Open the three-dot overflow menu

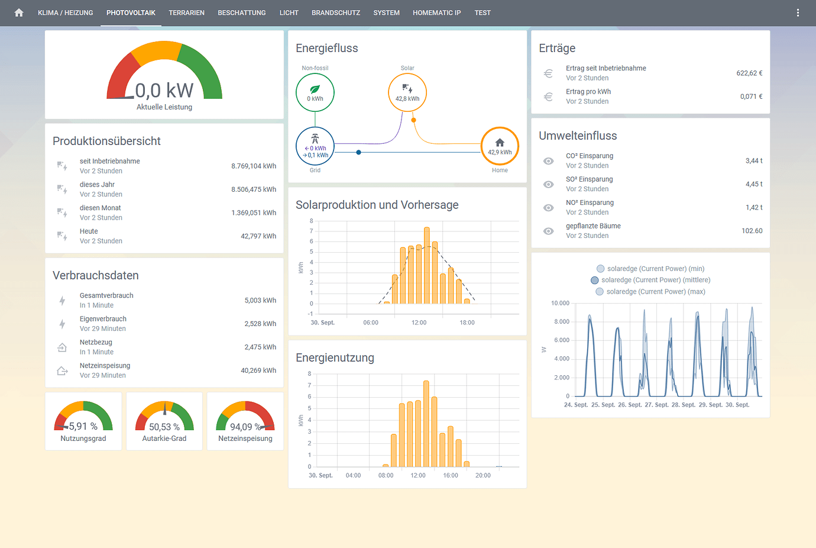[798, 12]
